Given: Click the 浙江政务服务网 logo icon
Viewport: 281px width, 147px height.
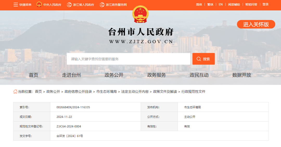Looking at the screenshot, I should pyautogui.click(x=102, y=5).
